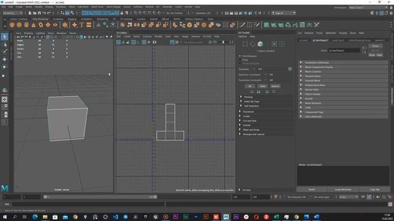This screenshot has width=394, height=221.
Task: Open Windows Start menu
Action: click(x=5, y=217)
